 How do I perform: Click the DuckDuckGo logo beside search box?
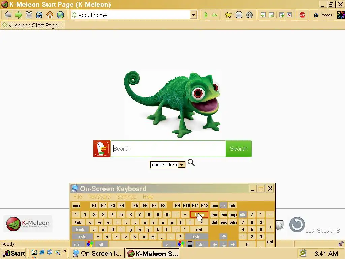[x=102, y=149]
